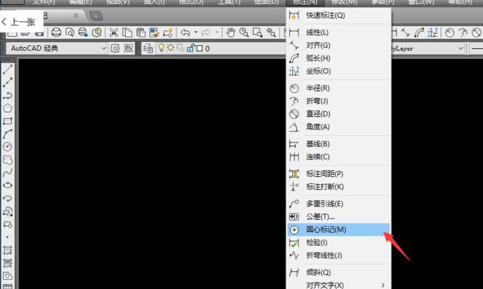The height and width of the screenshot is (289, 483).
Task: Select the Point tool
Action: [7, 238]
